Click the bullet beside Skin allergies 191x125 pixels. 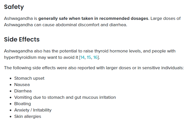(x=11, y=117)
